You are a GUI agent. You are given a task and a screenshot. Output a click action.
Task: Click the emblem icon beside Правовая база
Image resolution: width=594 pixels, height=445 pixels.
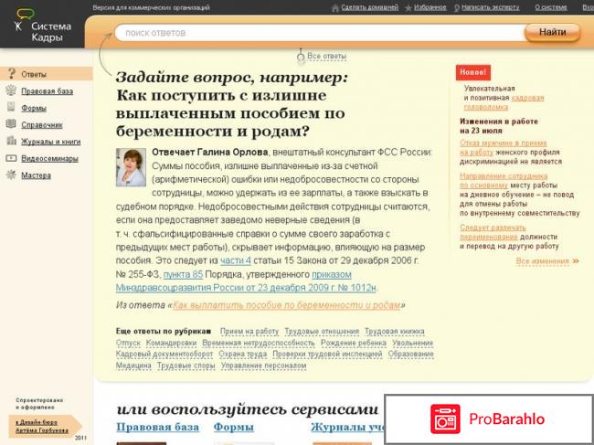tap(11, 90)
